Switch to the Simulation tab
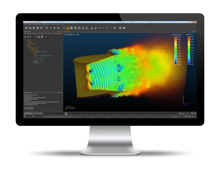 pos(48,33)
